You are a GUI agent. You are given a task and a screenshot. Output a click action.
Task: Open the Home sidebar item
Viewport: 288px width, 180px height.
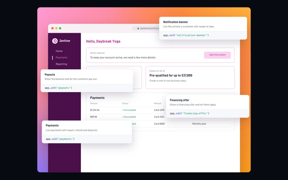point(59,51)
